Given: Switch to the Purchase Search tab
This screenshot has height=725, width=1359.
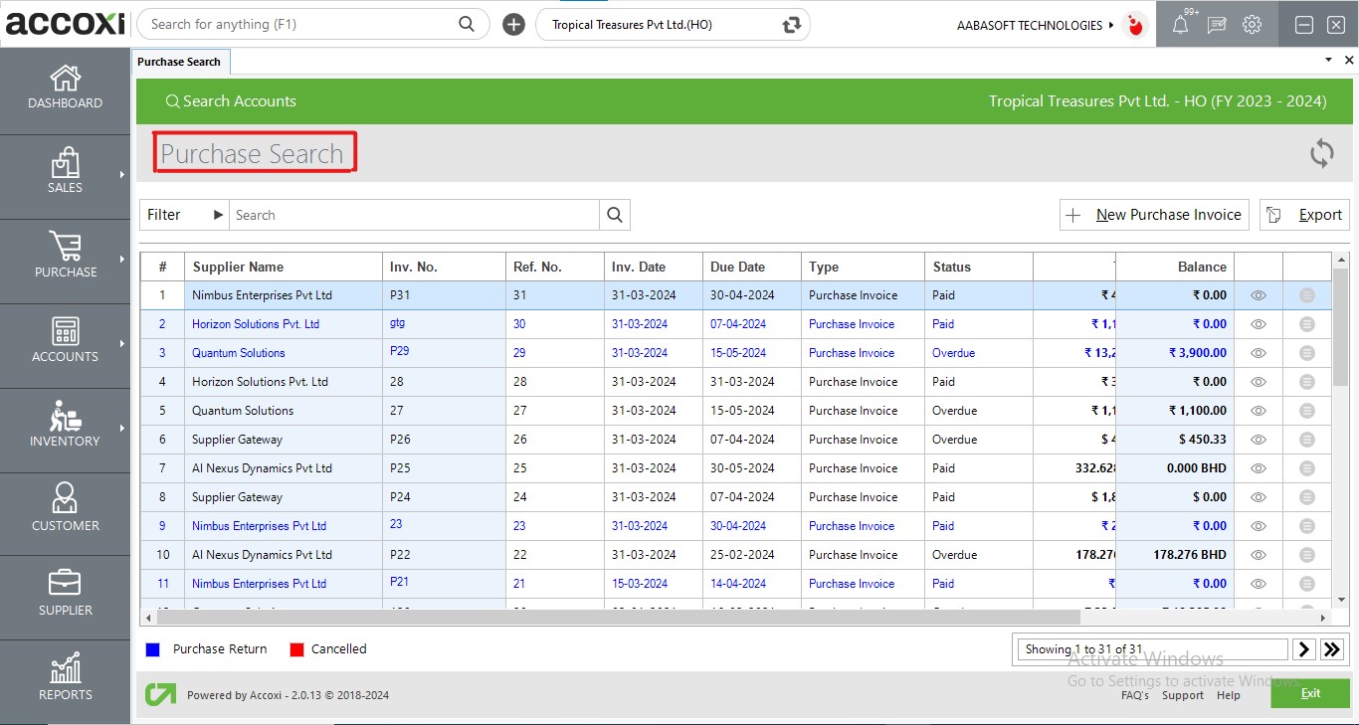Looking at the screenshot, I should point(180,61).
